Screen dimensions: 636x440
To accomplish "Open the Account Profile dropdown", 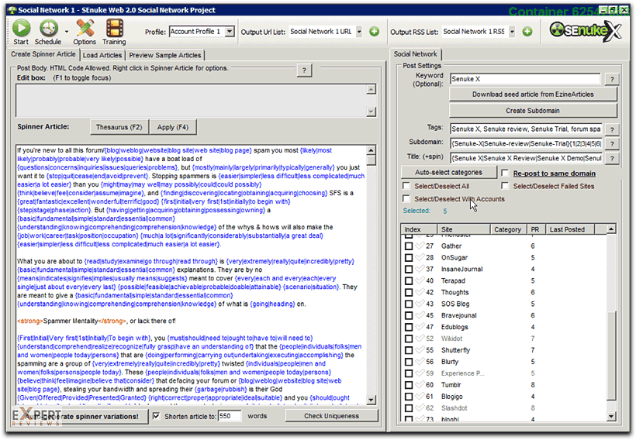I will pyautogui.click(x=230, y=32).
